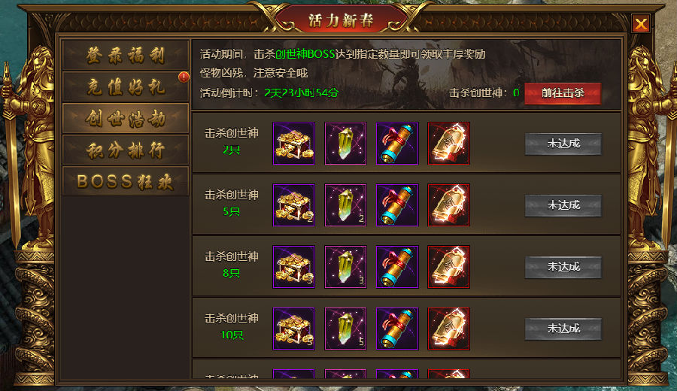Switch to BOSS狂欢 tab
Screen dimensions: 677x391
pyautogui.click(x=126, y=181)
